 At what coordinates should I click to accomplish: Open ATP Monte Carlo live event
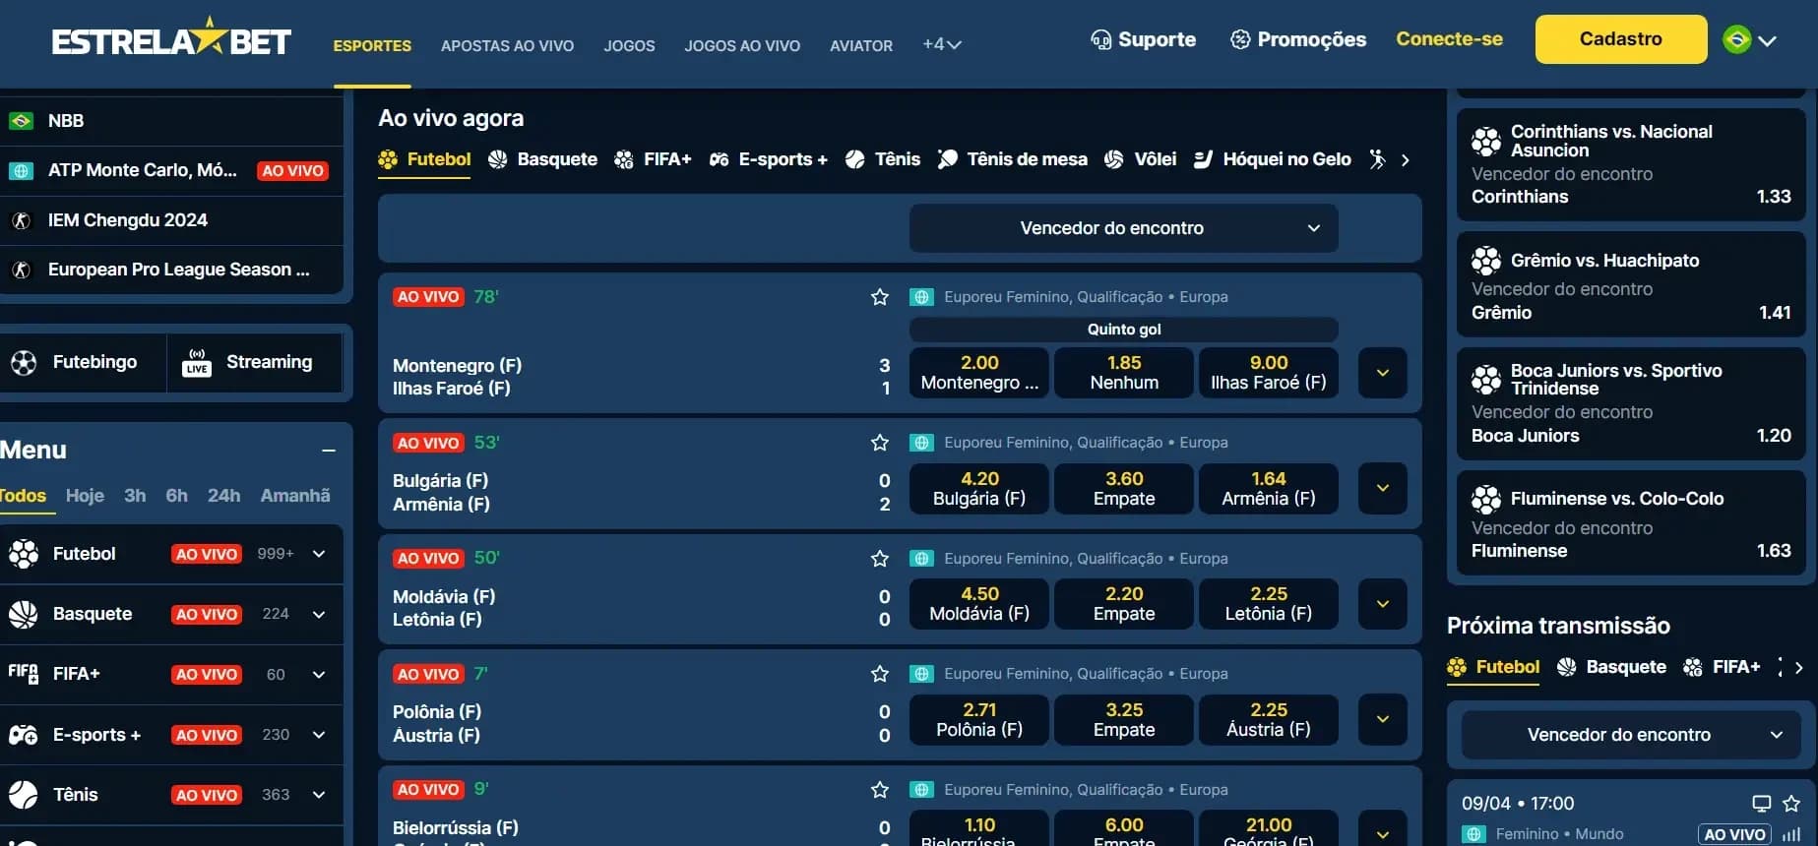click(x=171, y=170)
